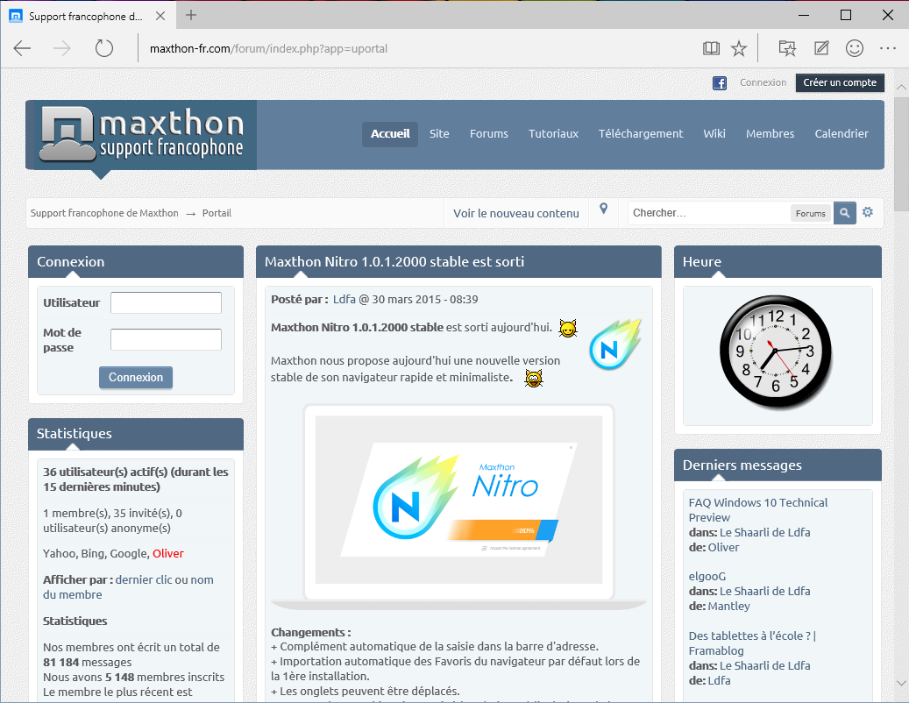Open the Tutoriaux tab
The image size is (909, 703).
(553, 134)
